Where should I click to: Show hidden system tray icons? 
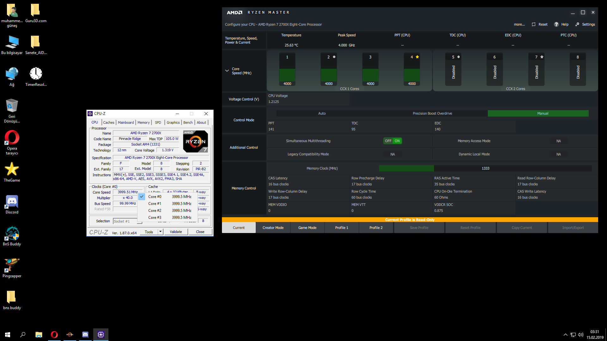click(x=565, y=335)
